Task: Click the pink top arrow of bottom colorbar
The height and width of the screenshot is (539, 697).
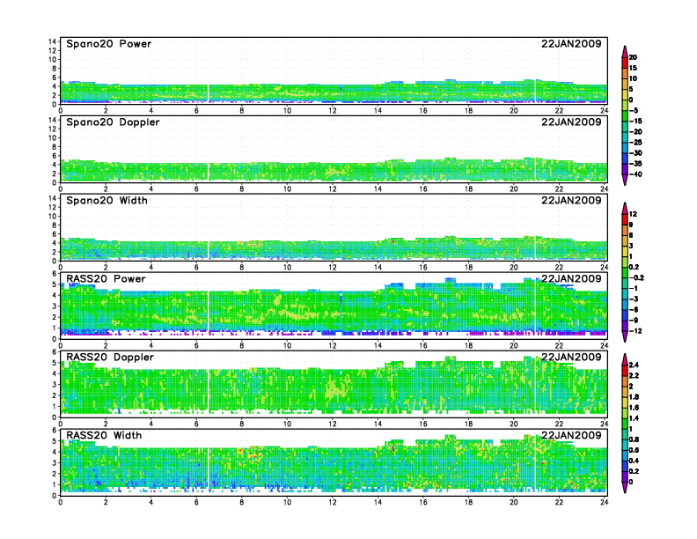Action: (625, 359)
